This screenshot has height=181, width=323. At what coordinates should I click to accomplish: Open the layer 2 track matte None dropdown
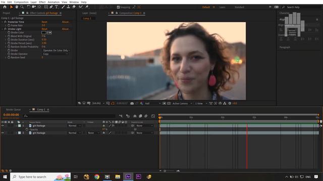pos(93,133)
